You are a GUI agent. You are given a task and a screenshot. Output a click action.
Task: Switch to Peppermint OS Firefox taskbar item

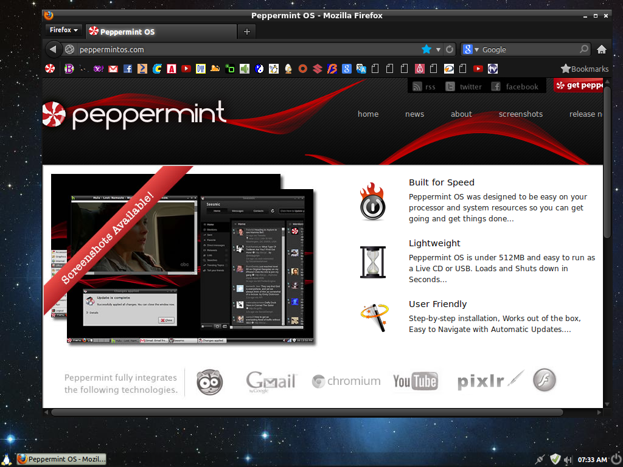point(61,459)
